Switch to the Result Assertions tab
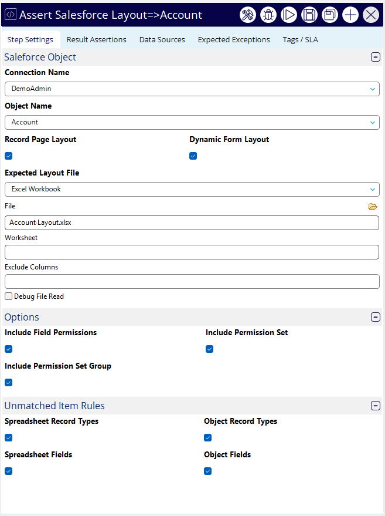 (96, 40)
